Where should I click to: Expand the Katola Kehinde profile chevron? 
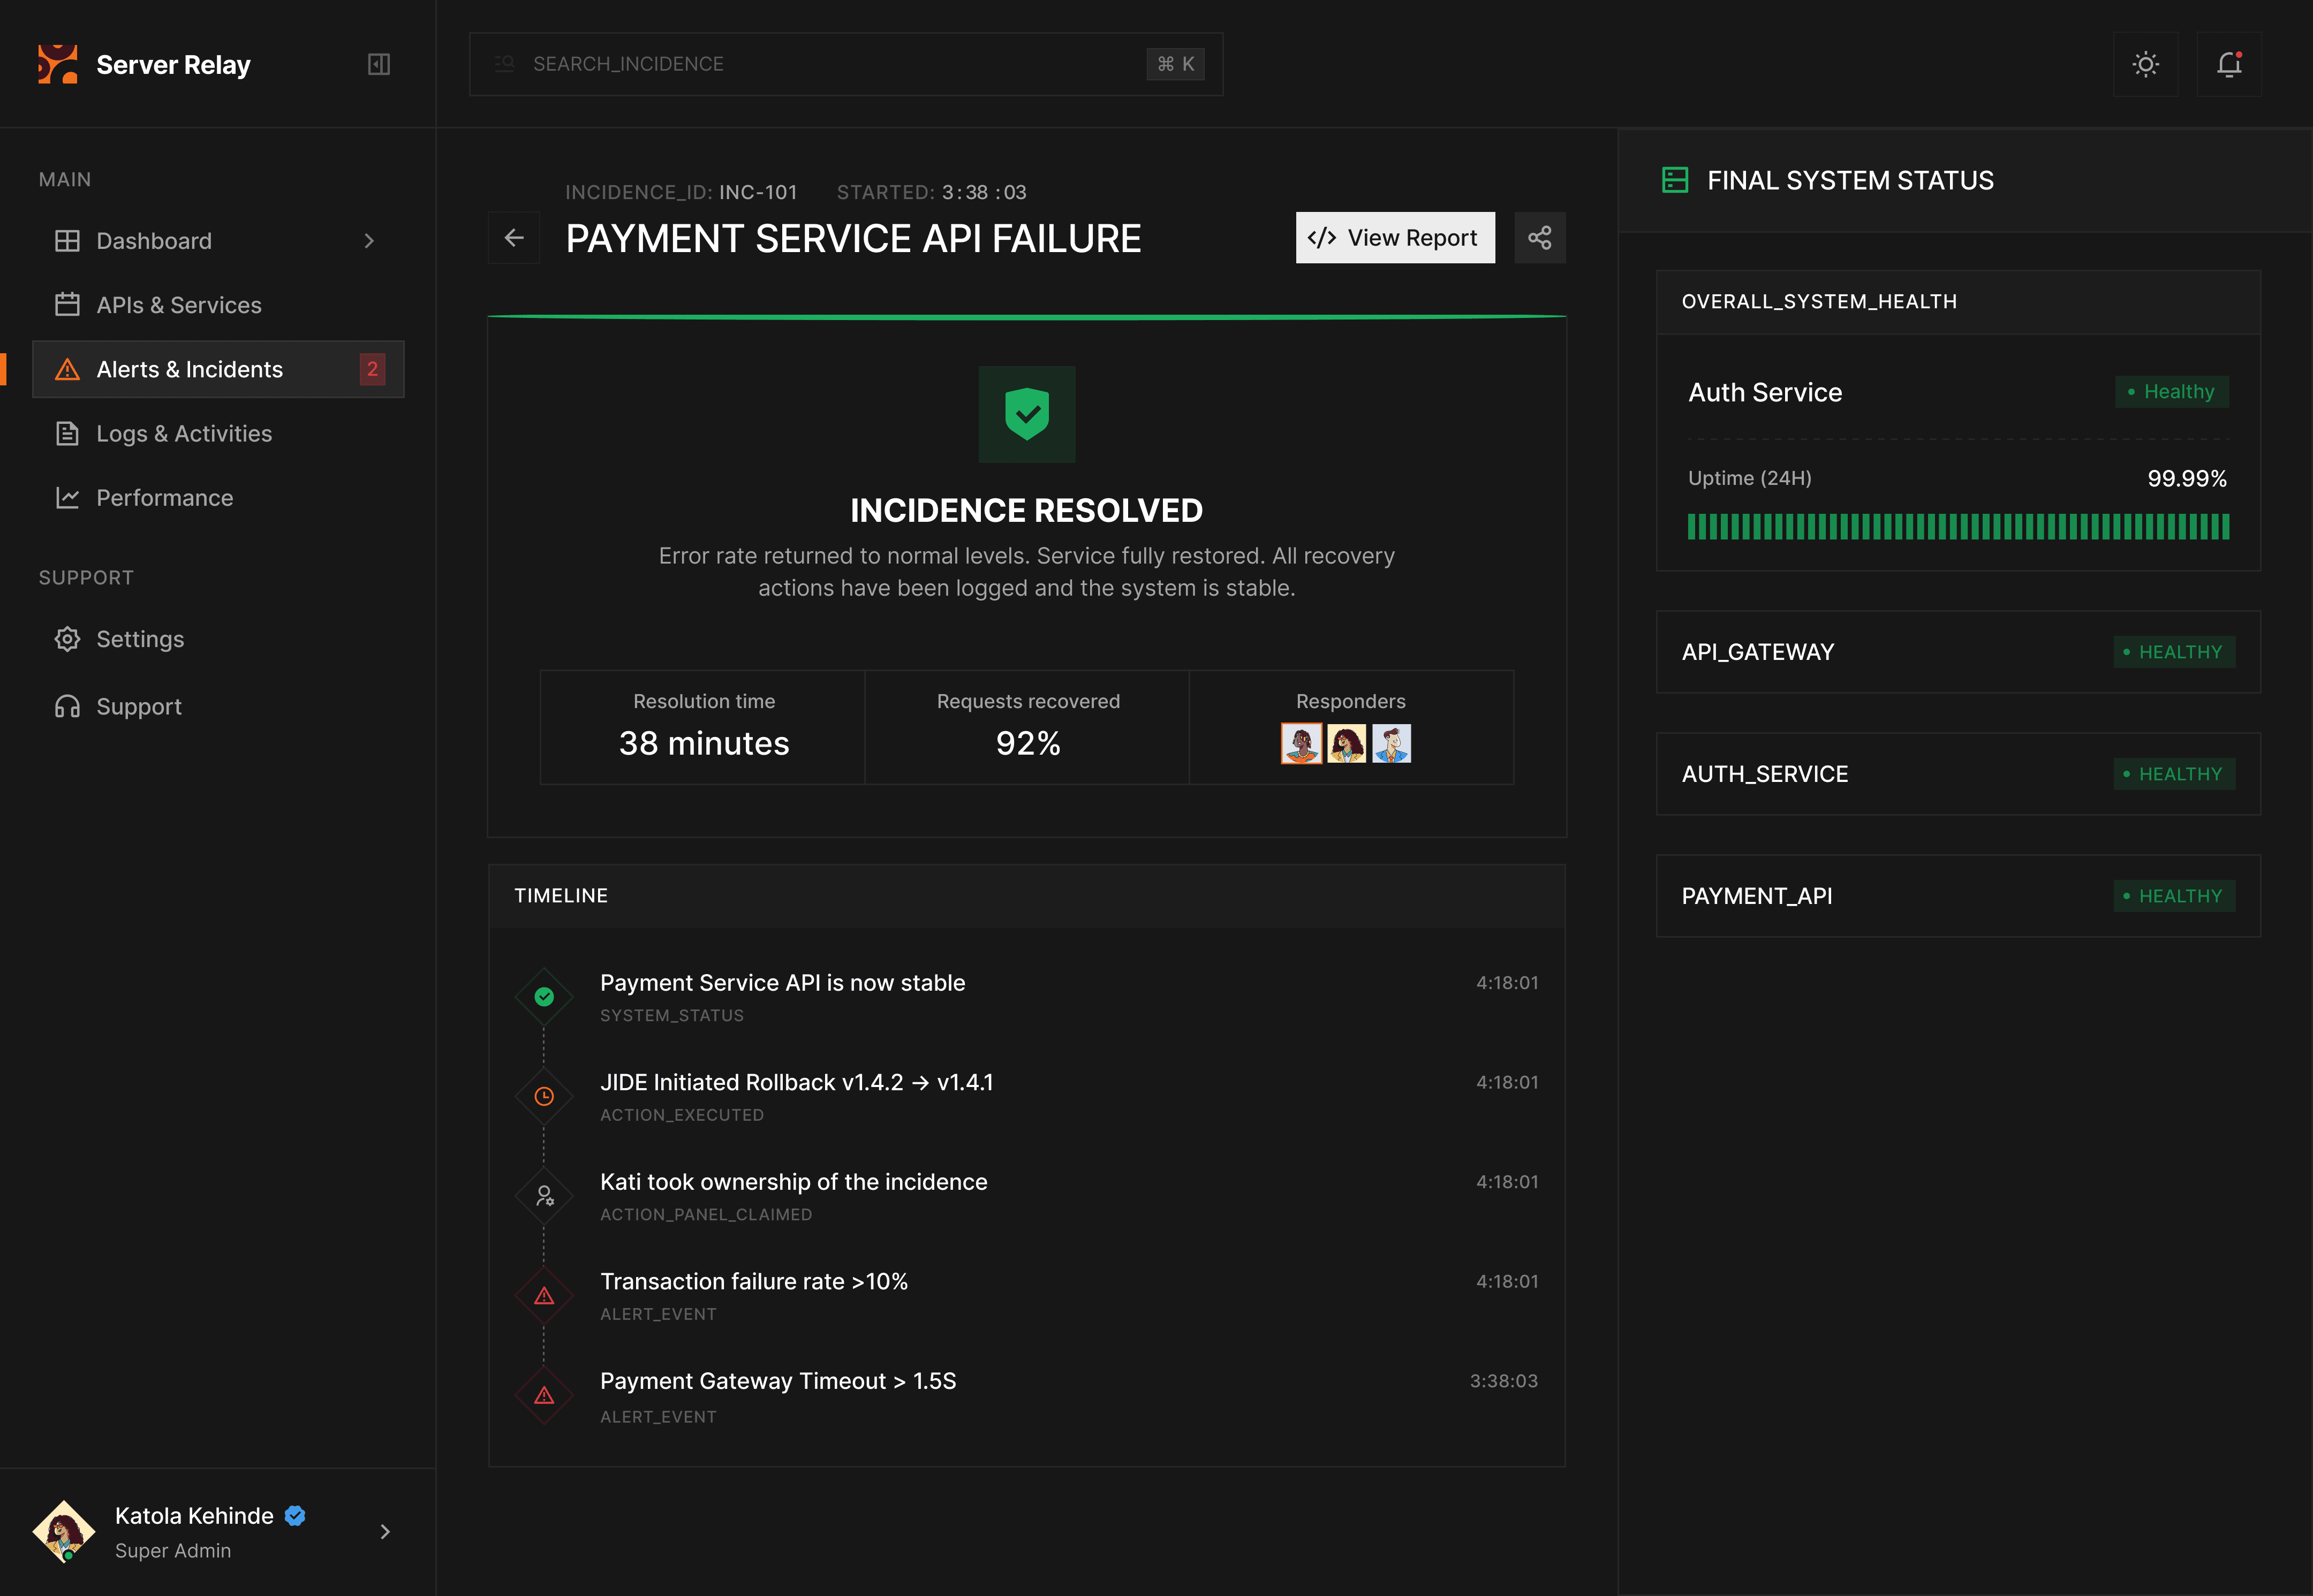(x=385, y=1531)
